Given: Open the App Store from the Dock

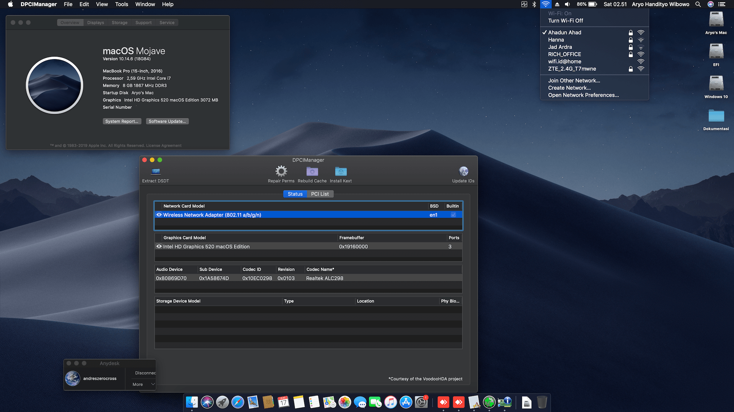Looking at the screenshot, I should coord(405,402).
